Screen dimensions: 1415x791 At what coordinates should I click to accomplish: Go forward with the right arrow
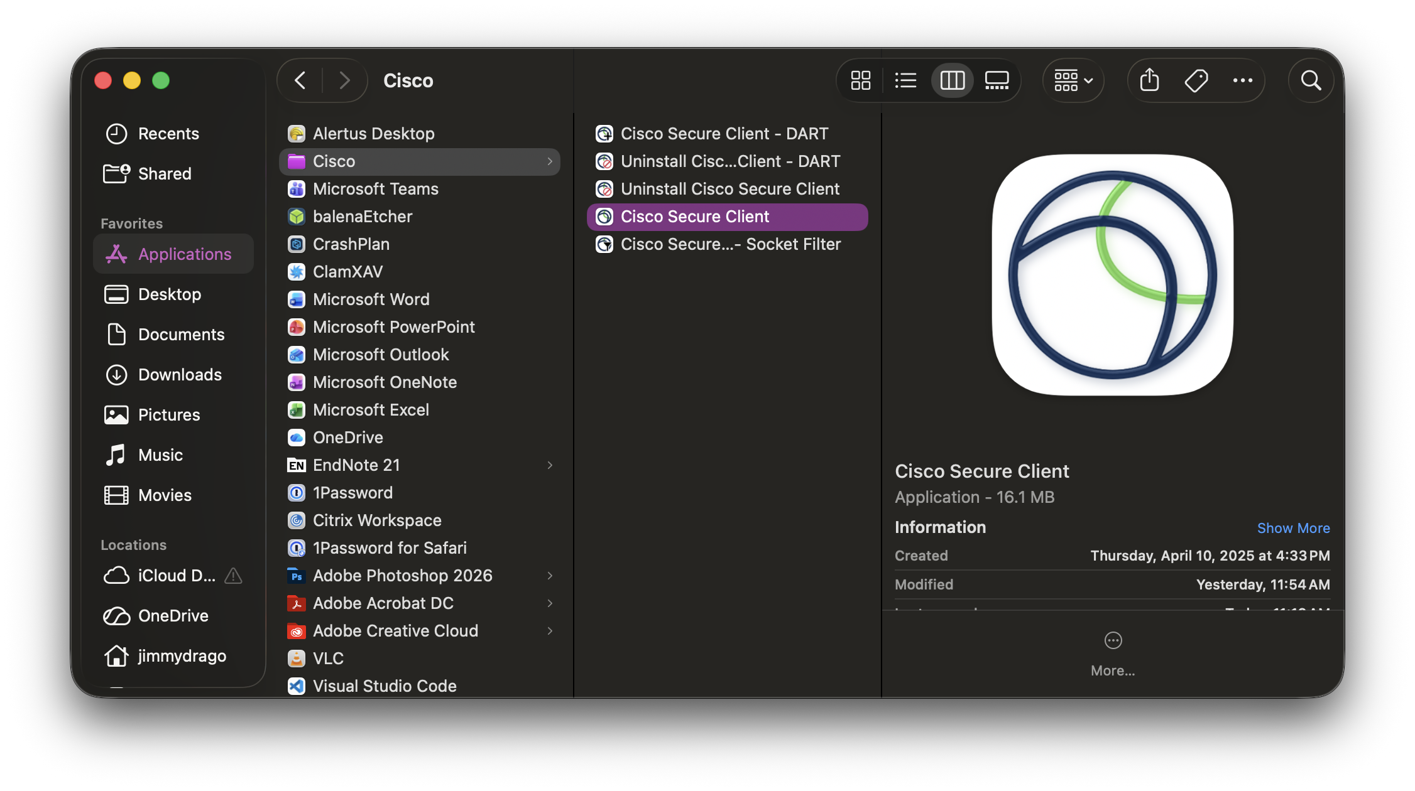click(344, 80)
